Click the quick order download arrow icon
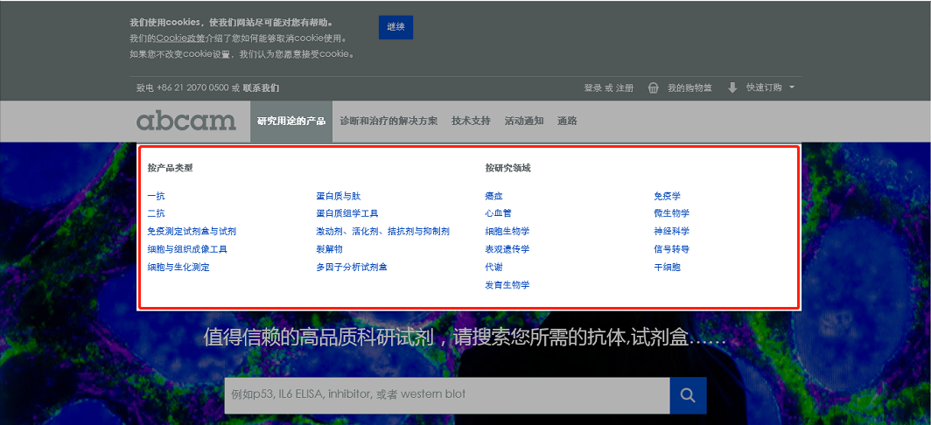This screenshot has width=931, height=425. 732,88
